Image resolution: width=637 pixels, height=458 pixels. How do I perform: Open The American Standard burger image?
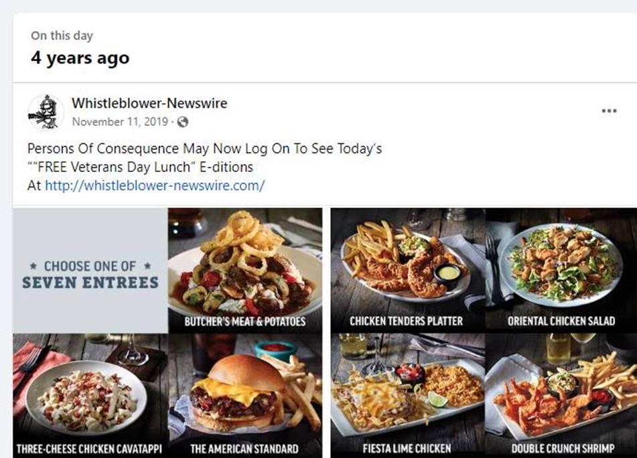point(245,396)
